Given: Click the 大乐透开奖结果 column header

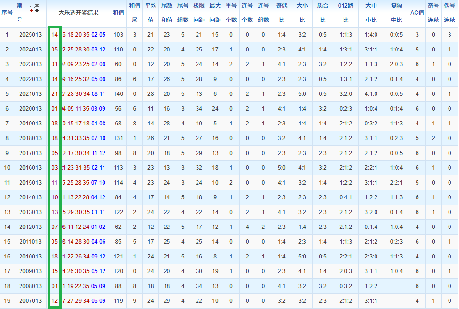Looking at the screenshot, I should coord(78,13).
